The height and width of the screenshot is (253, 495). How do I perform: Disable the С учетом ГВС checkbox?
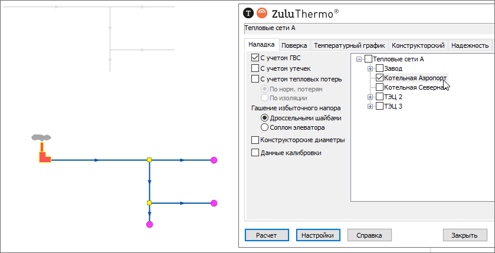tap(255, 58)
